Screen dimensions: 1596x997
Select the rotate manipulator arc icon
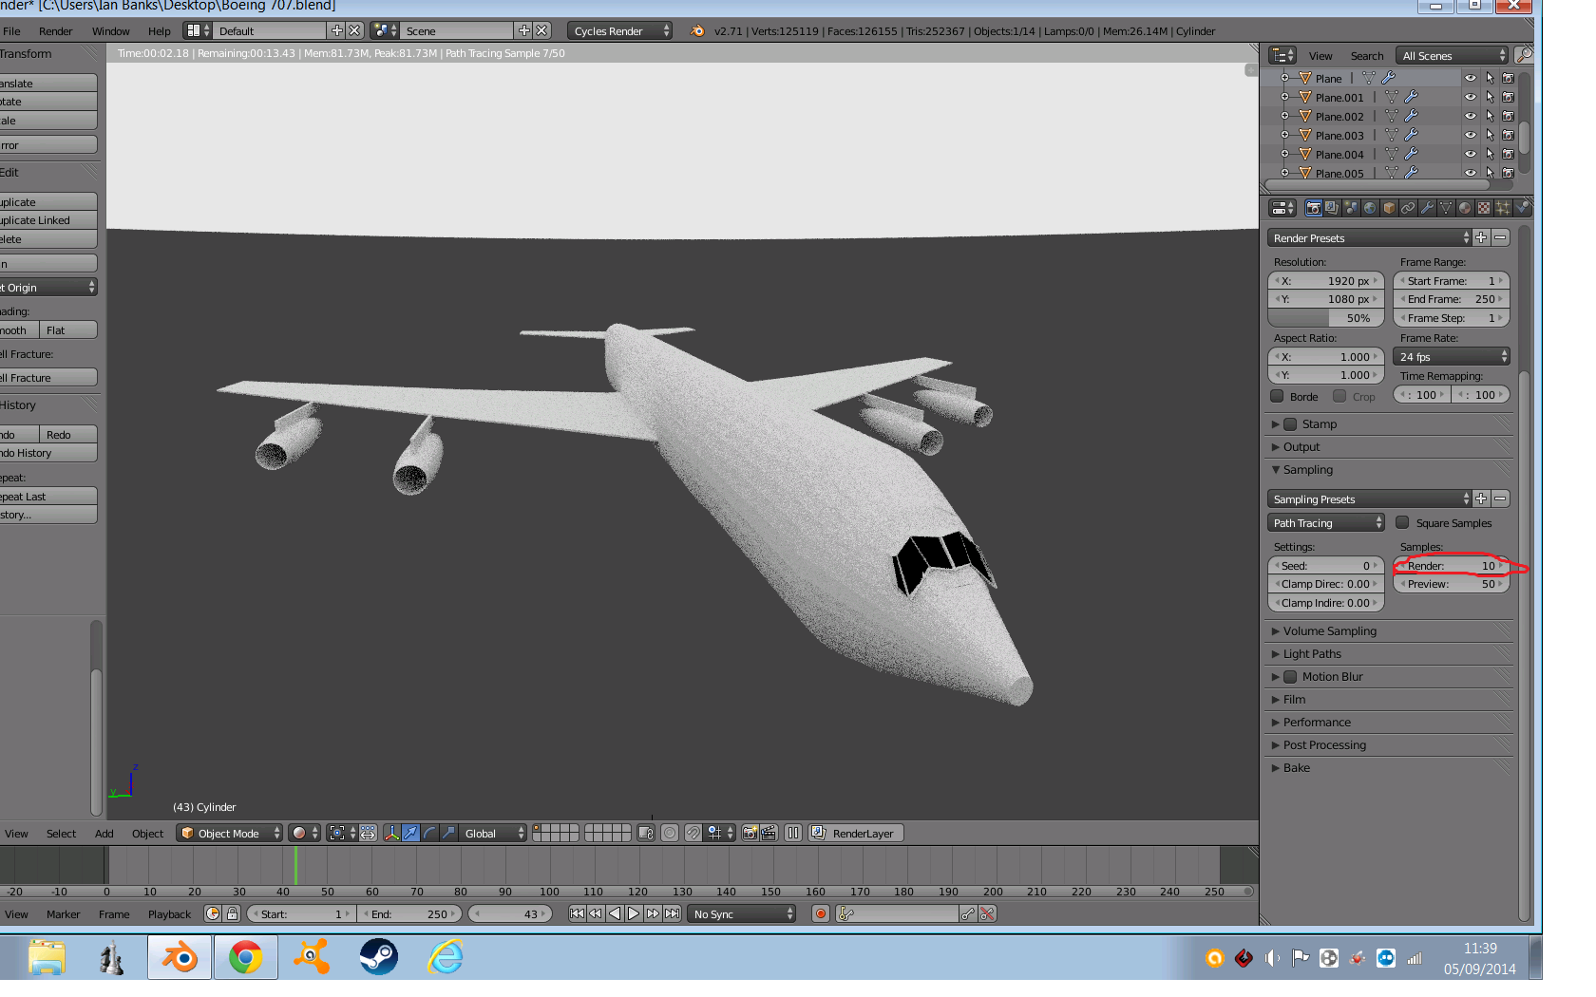point(429,833)
